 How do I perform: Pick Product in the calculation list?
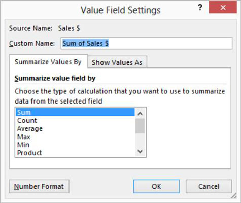pyautogui.click(x=75, y=153)
